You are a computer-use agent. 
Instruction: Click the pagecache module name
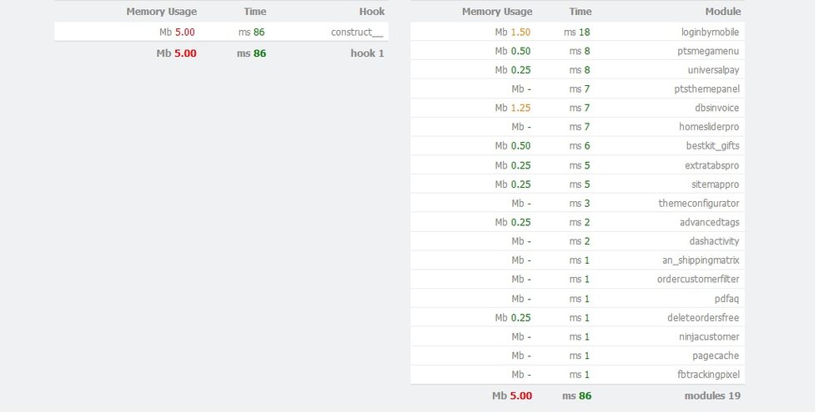click(716, 356)
